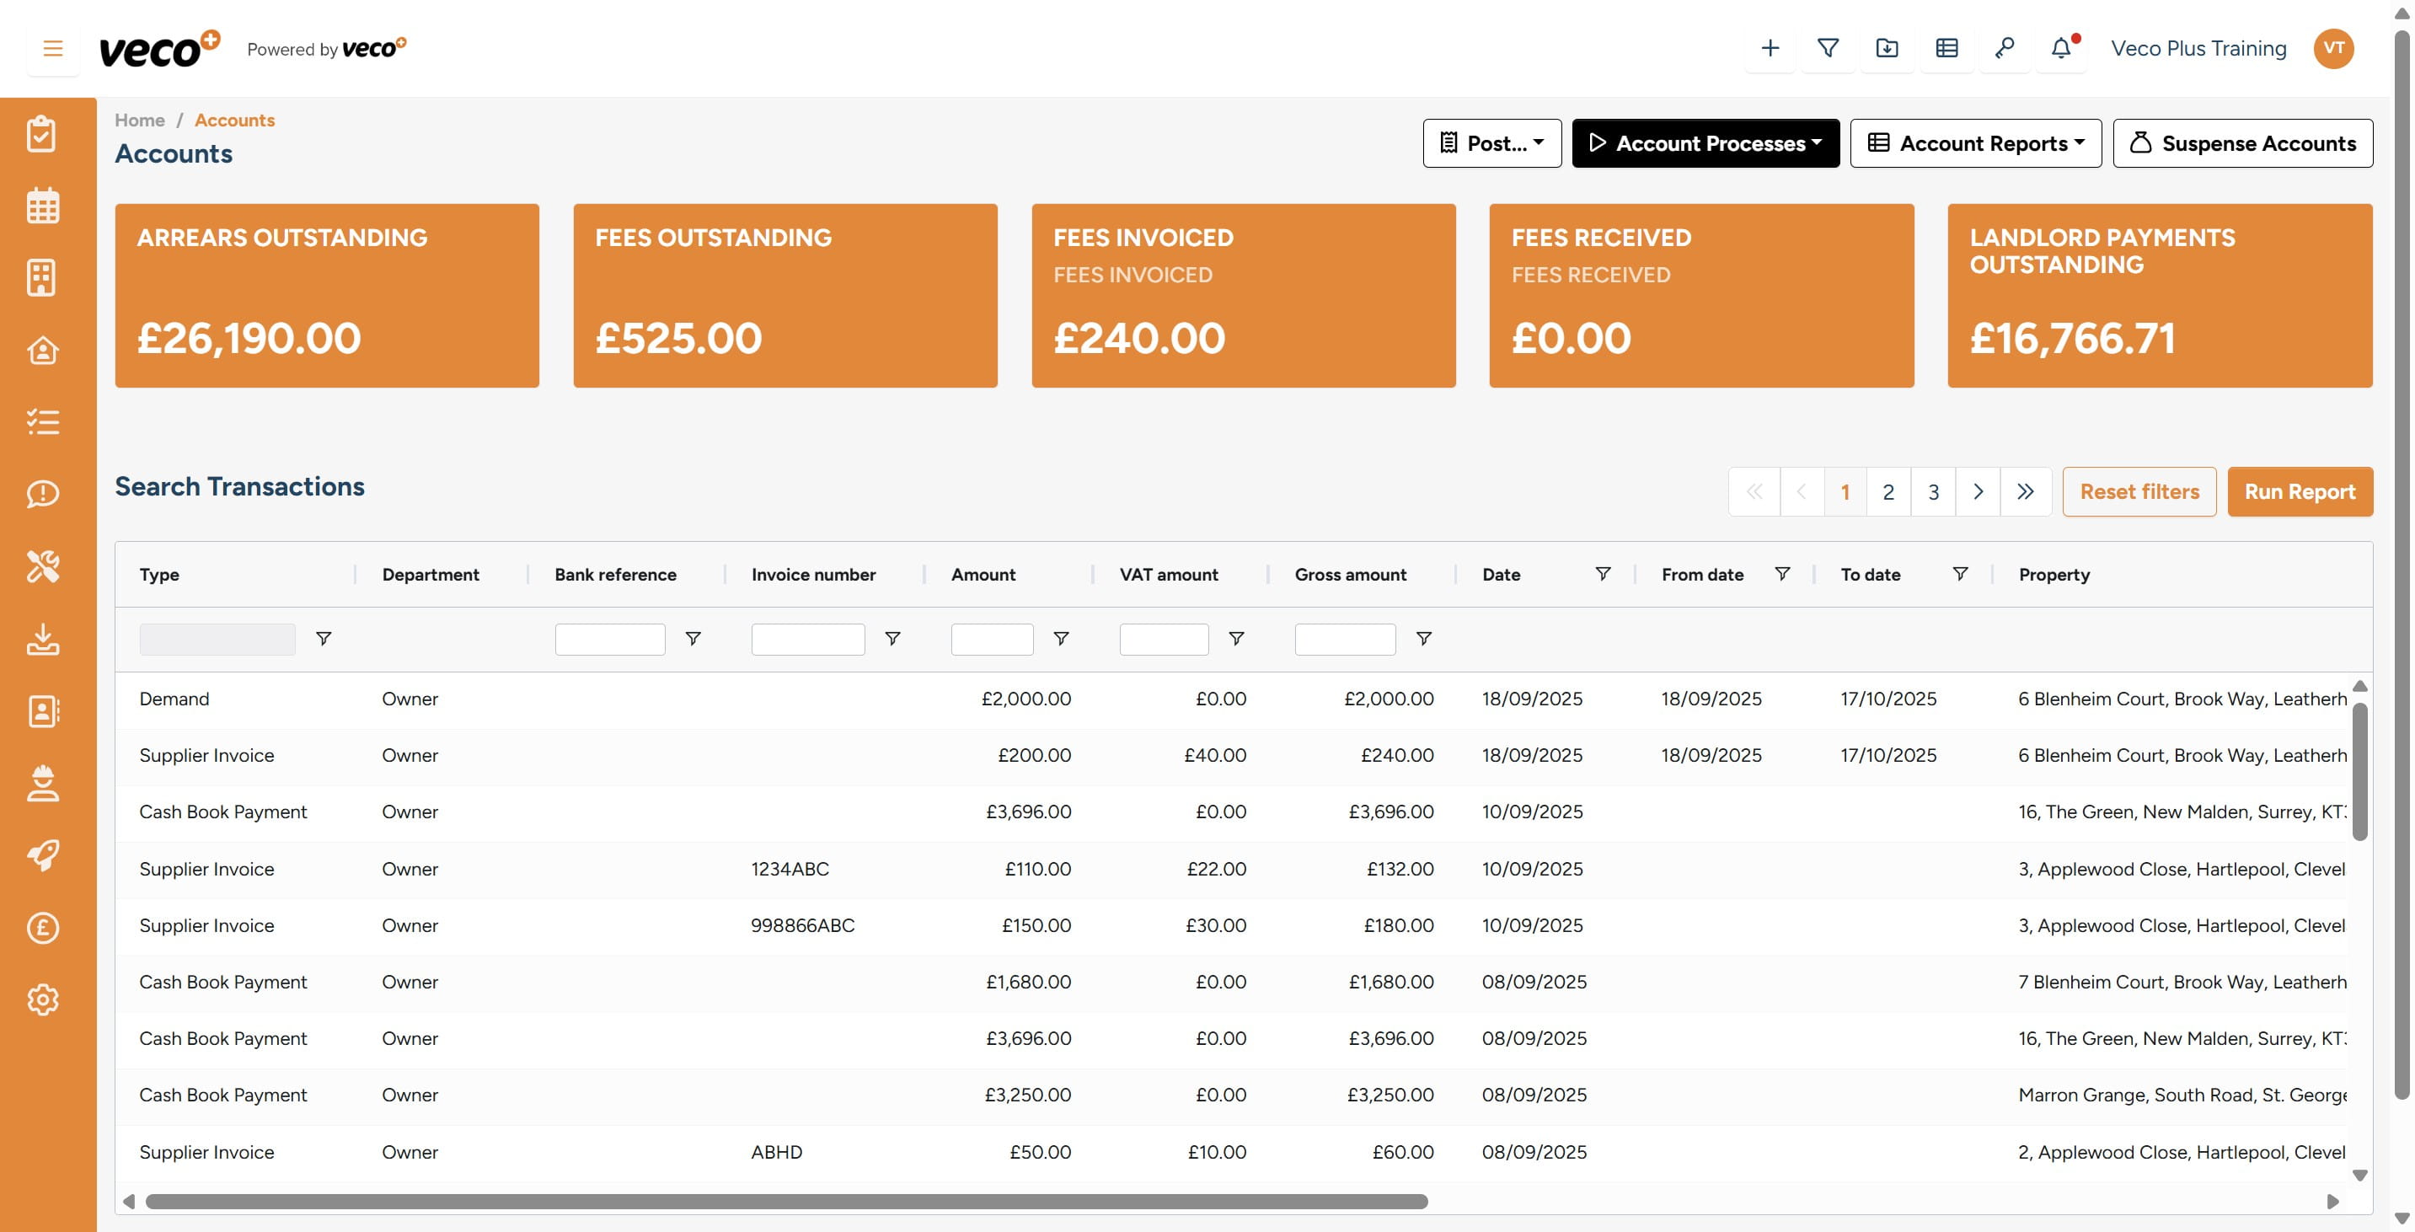
Task: Toggle the From date column filter
Action: [1782, 574]
